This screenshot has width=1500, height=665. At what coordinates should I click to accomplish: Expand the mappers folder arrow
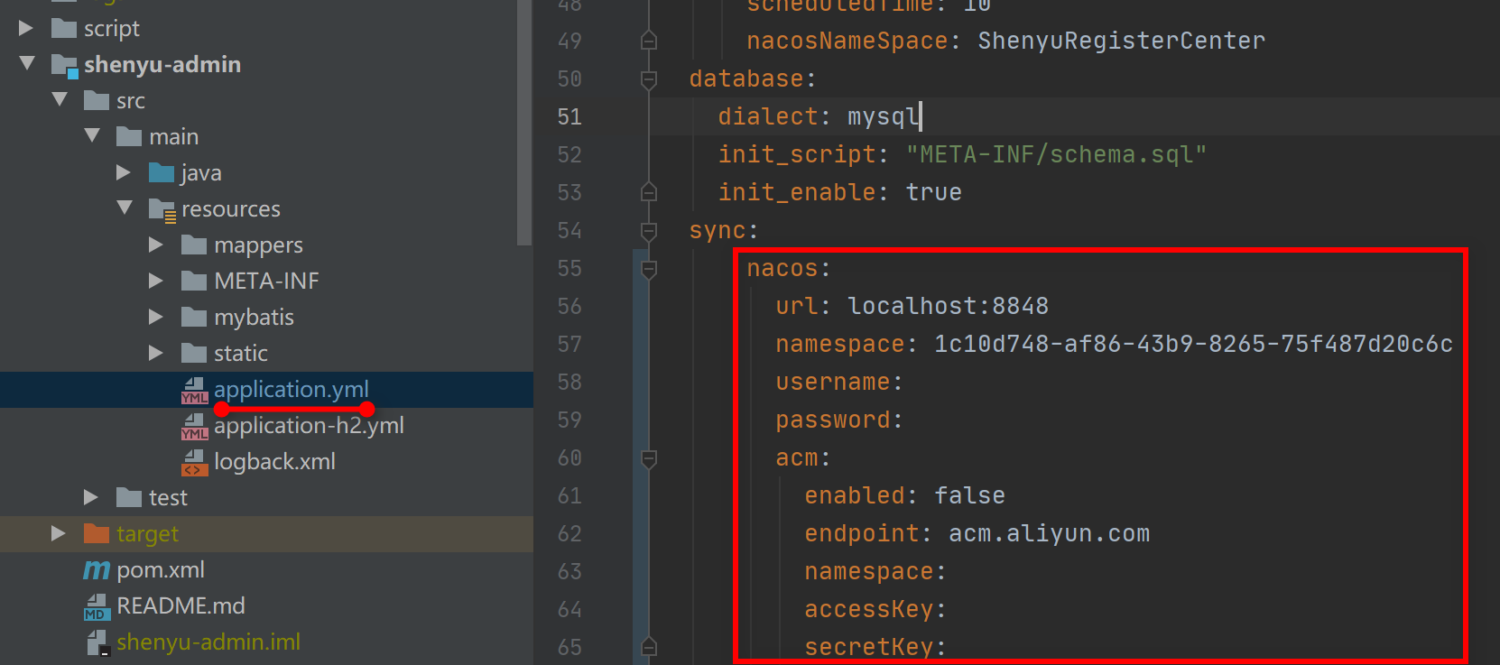point(156,245)
